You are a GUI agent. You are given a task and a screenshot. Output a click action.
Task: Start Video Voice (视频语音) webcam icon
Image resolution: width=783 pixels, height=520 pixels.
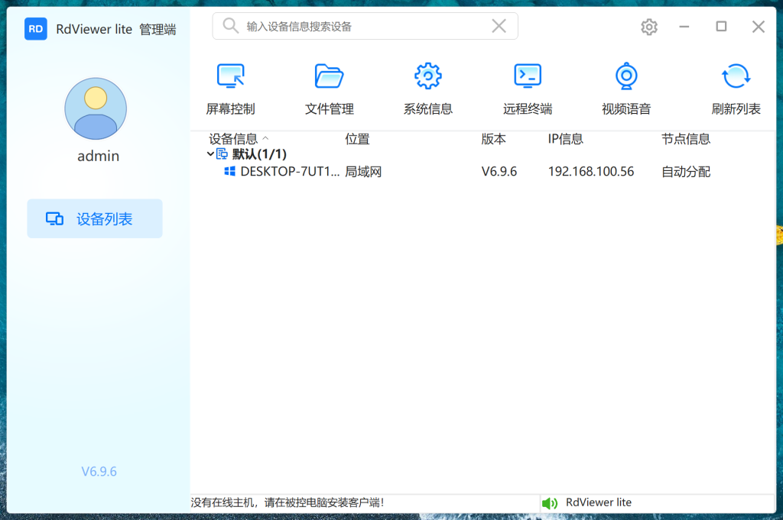point(626,76)
